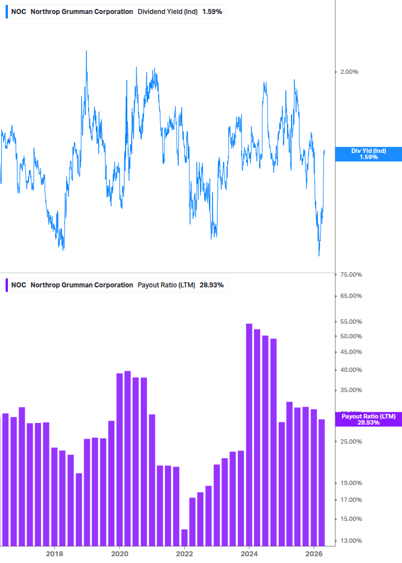Click the purple color marker on payout legend
Image resolution: width=402 pixels, height=563 pixels.
coord(7,285)
